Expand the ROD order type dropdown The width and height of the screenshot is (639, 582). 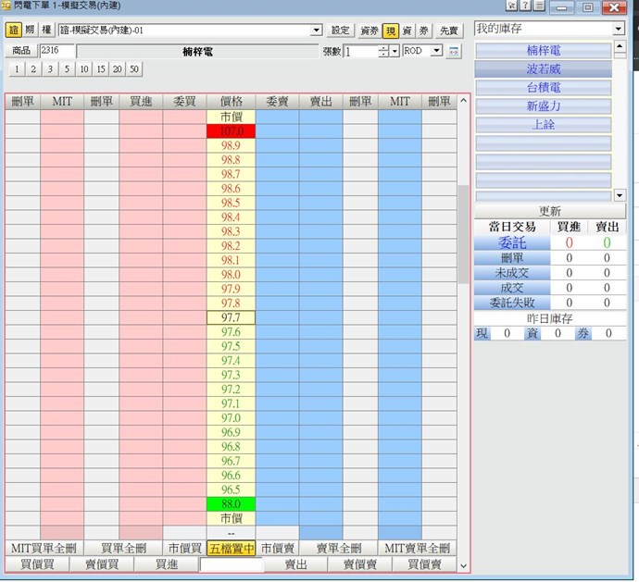pos(436,51)
